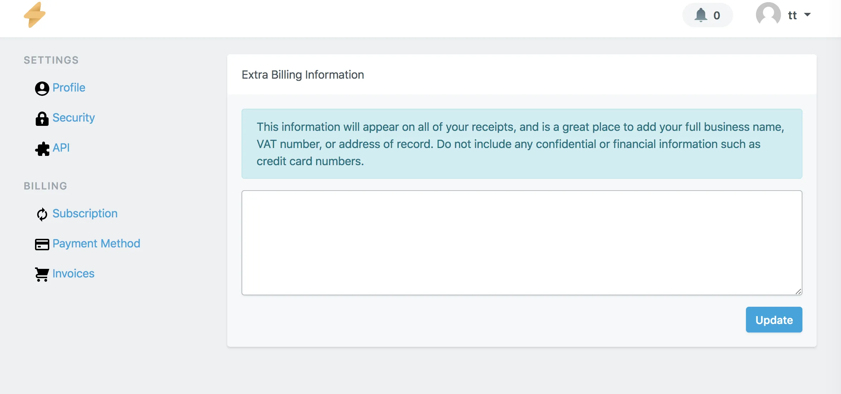Click the Profile user icon

coord(42,88)
